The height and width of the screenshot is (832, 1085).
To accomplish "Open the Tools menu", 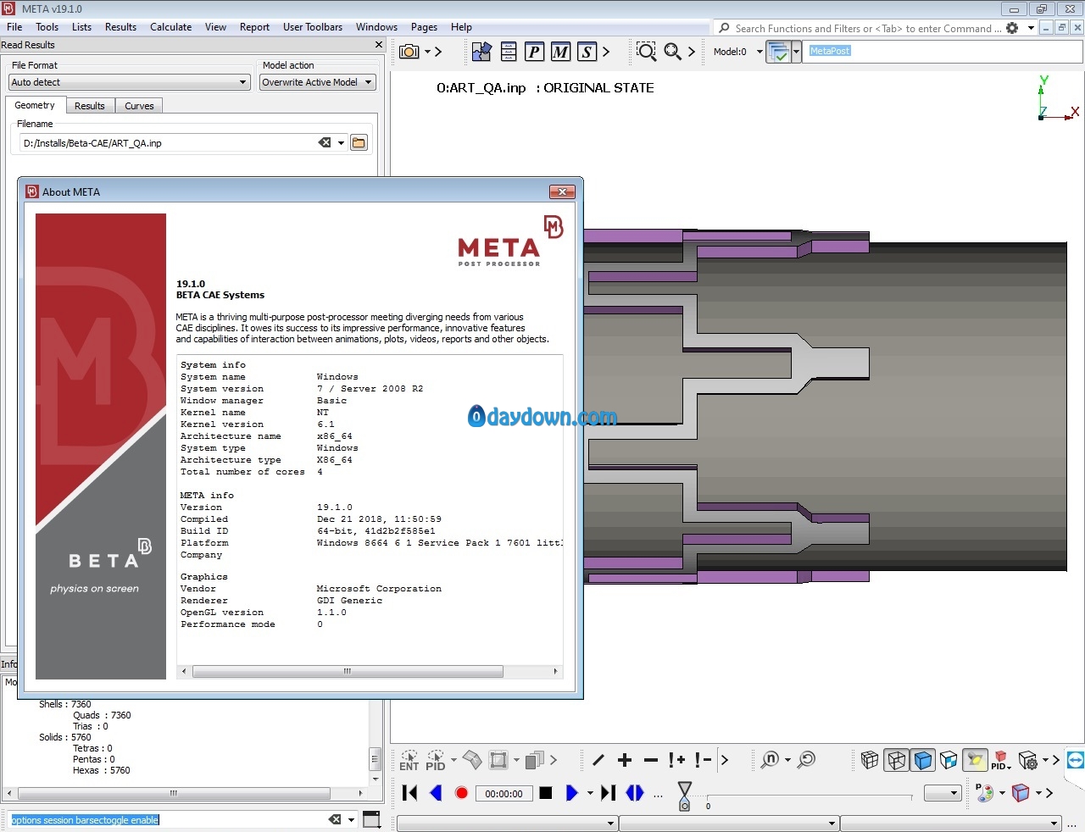I will coord(47,27).
